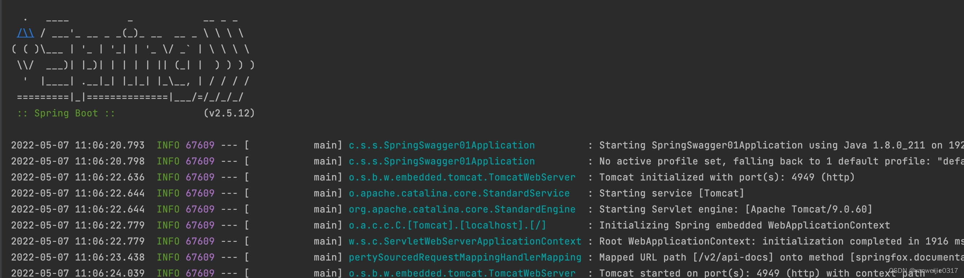Image resolution: width=964 pixels, height=278 pixels.
Task: Click 'main]' thread label in 'Starting service [Tomcat]' row
Action: tap(328, 193)
